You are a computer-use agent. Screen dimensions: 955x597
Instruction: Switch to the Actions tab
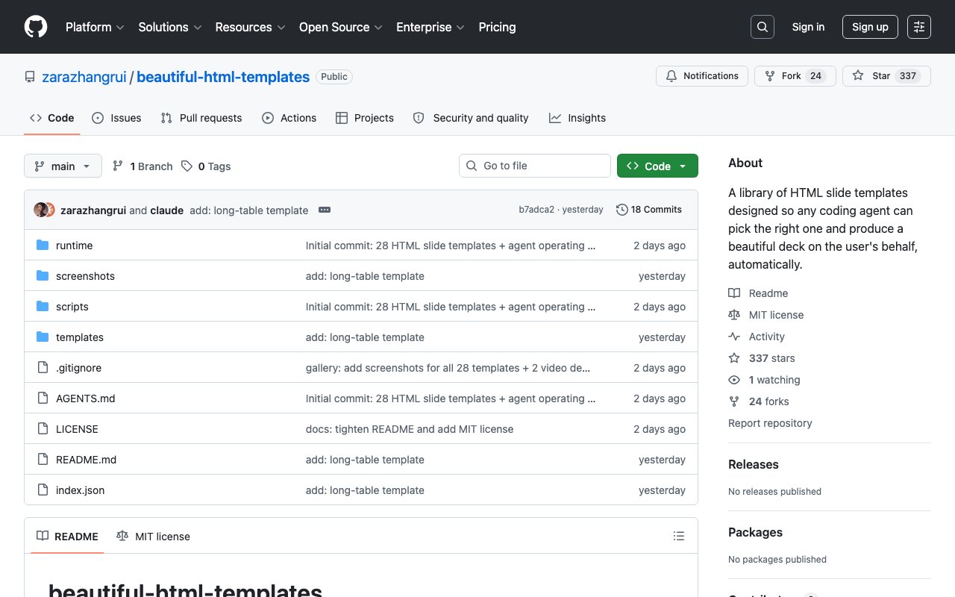tap(289, 118)
